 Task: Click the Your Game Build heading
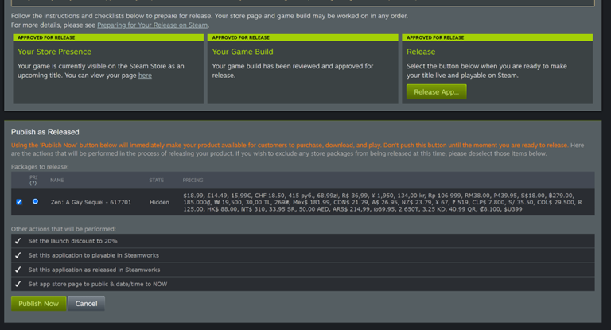[243, 52]
